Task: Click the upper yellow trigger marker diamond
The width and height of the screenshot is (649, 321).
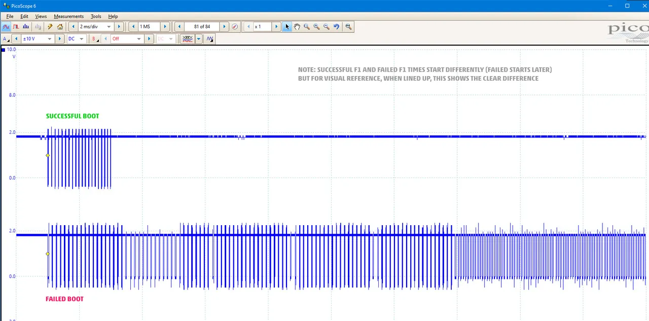Action: [48, 155]
